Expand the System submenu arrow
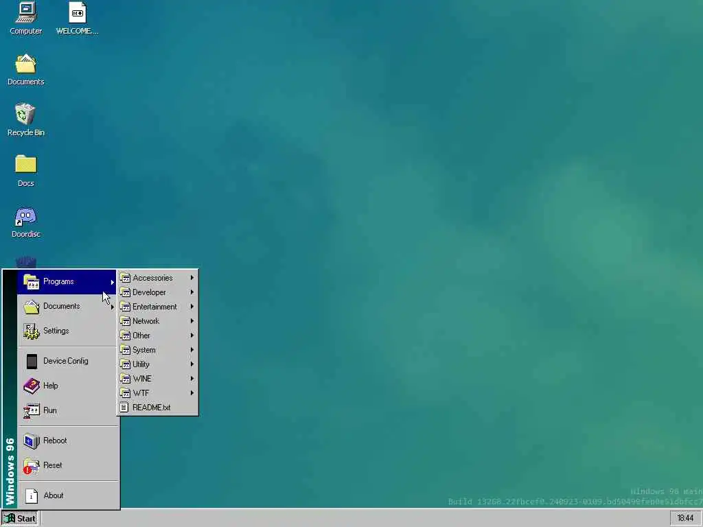Viewport: 703px width, 527px height. (x=192, y=349)
